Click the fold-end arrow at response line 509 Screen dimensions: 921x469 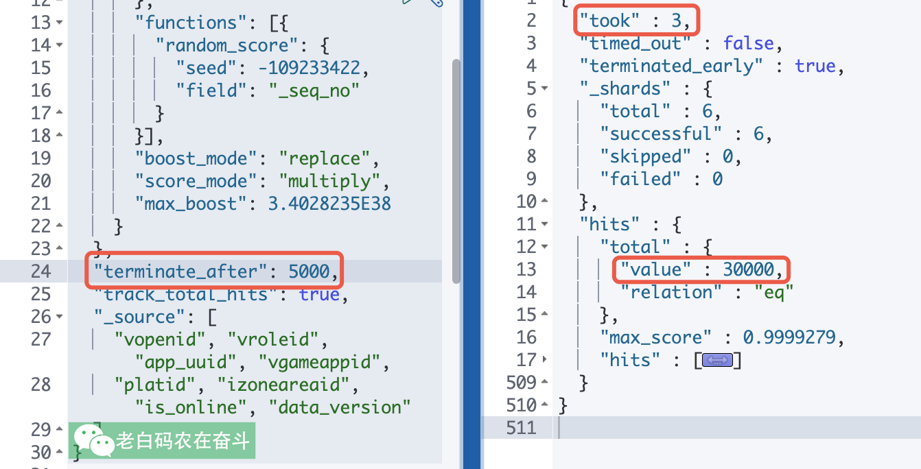(544, 383)
